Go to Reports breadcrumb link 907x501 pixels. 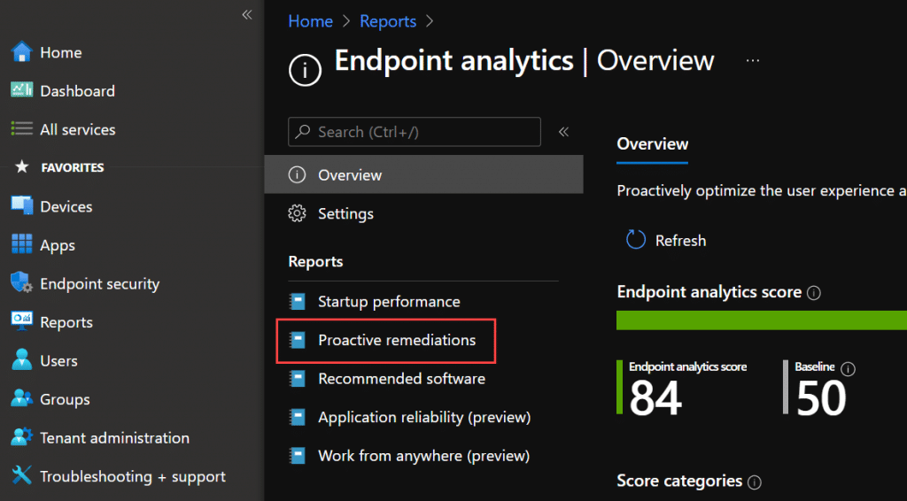(388, 21)
